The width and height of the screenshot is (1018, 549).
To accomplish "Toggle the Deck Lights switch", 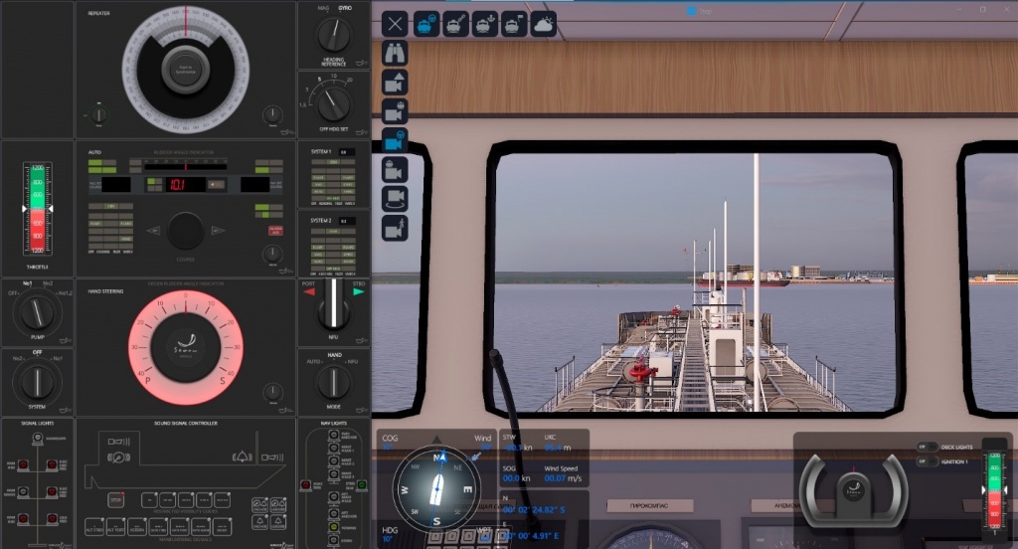I will coord(927,448).
